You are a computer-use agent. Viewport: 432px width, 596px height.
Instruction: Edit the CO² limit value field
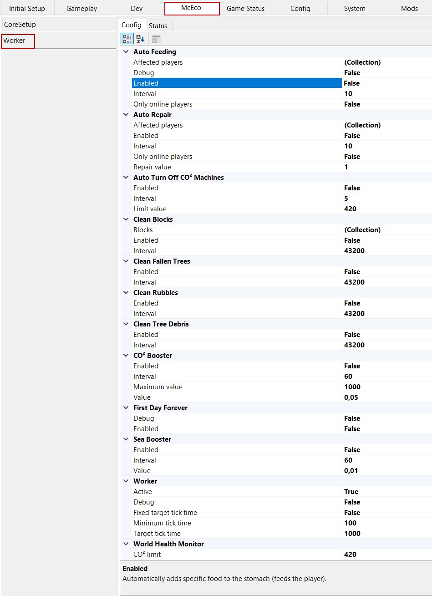click(387, 555)
